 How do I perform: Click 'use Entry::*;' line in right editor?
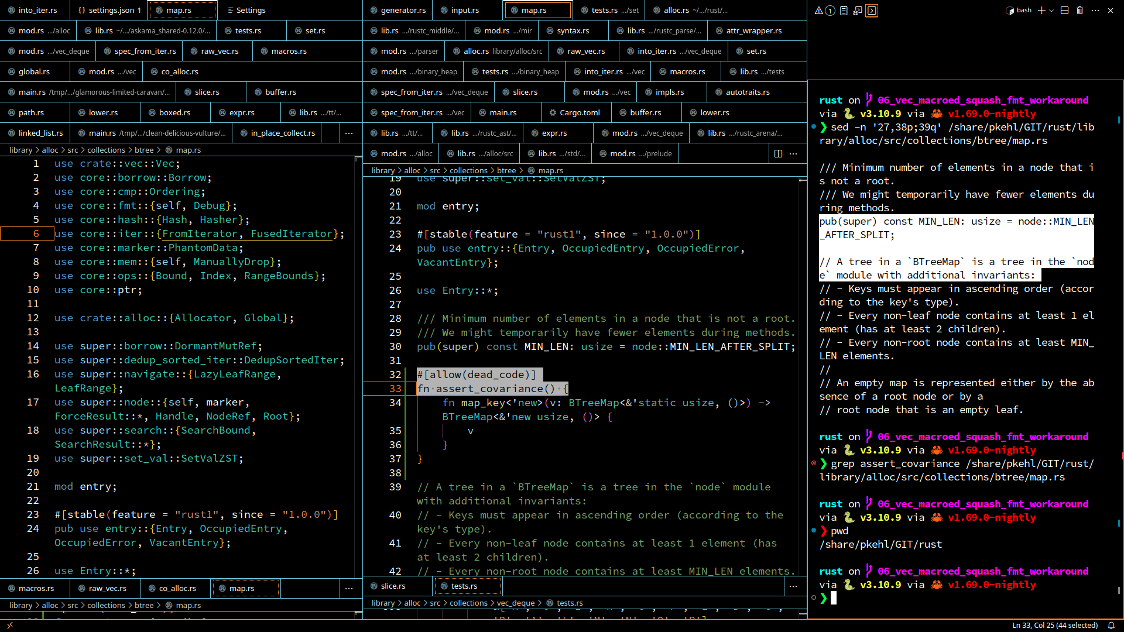[x=457, y=290]
